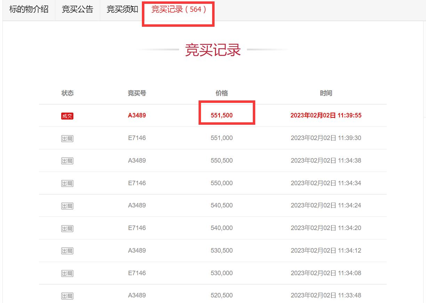Viewport: 426px width, 303px height.
Task: Click bidder E7146 at price 550,000
Action: pyautogui.click(x=137, y=183)
